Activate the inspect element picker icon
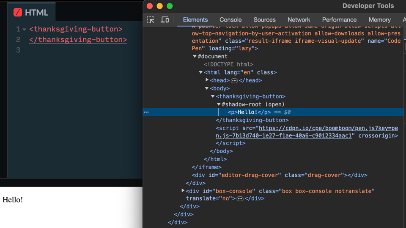Screen dimensions: 406x228 [151, 20]
